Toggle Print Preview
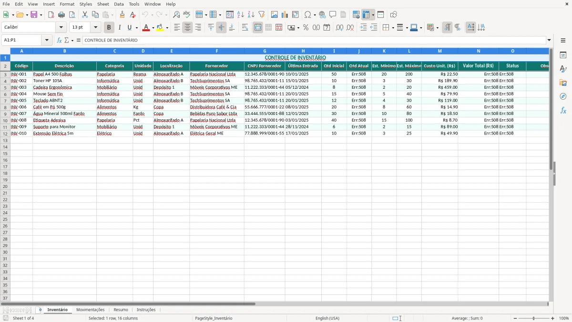 click(x=72, y=15)
